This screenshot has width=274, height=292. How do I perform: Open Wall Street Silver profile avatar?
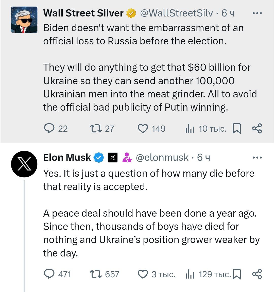pos(24,20)
